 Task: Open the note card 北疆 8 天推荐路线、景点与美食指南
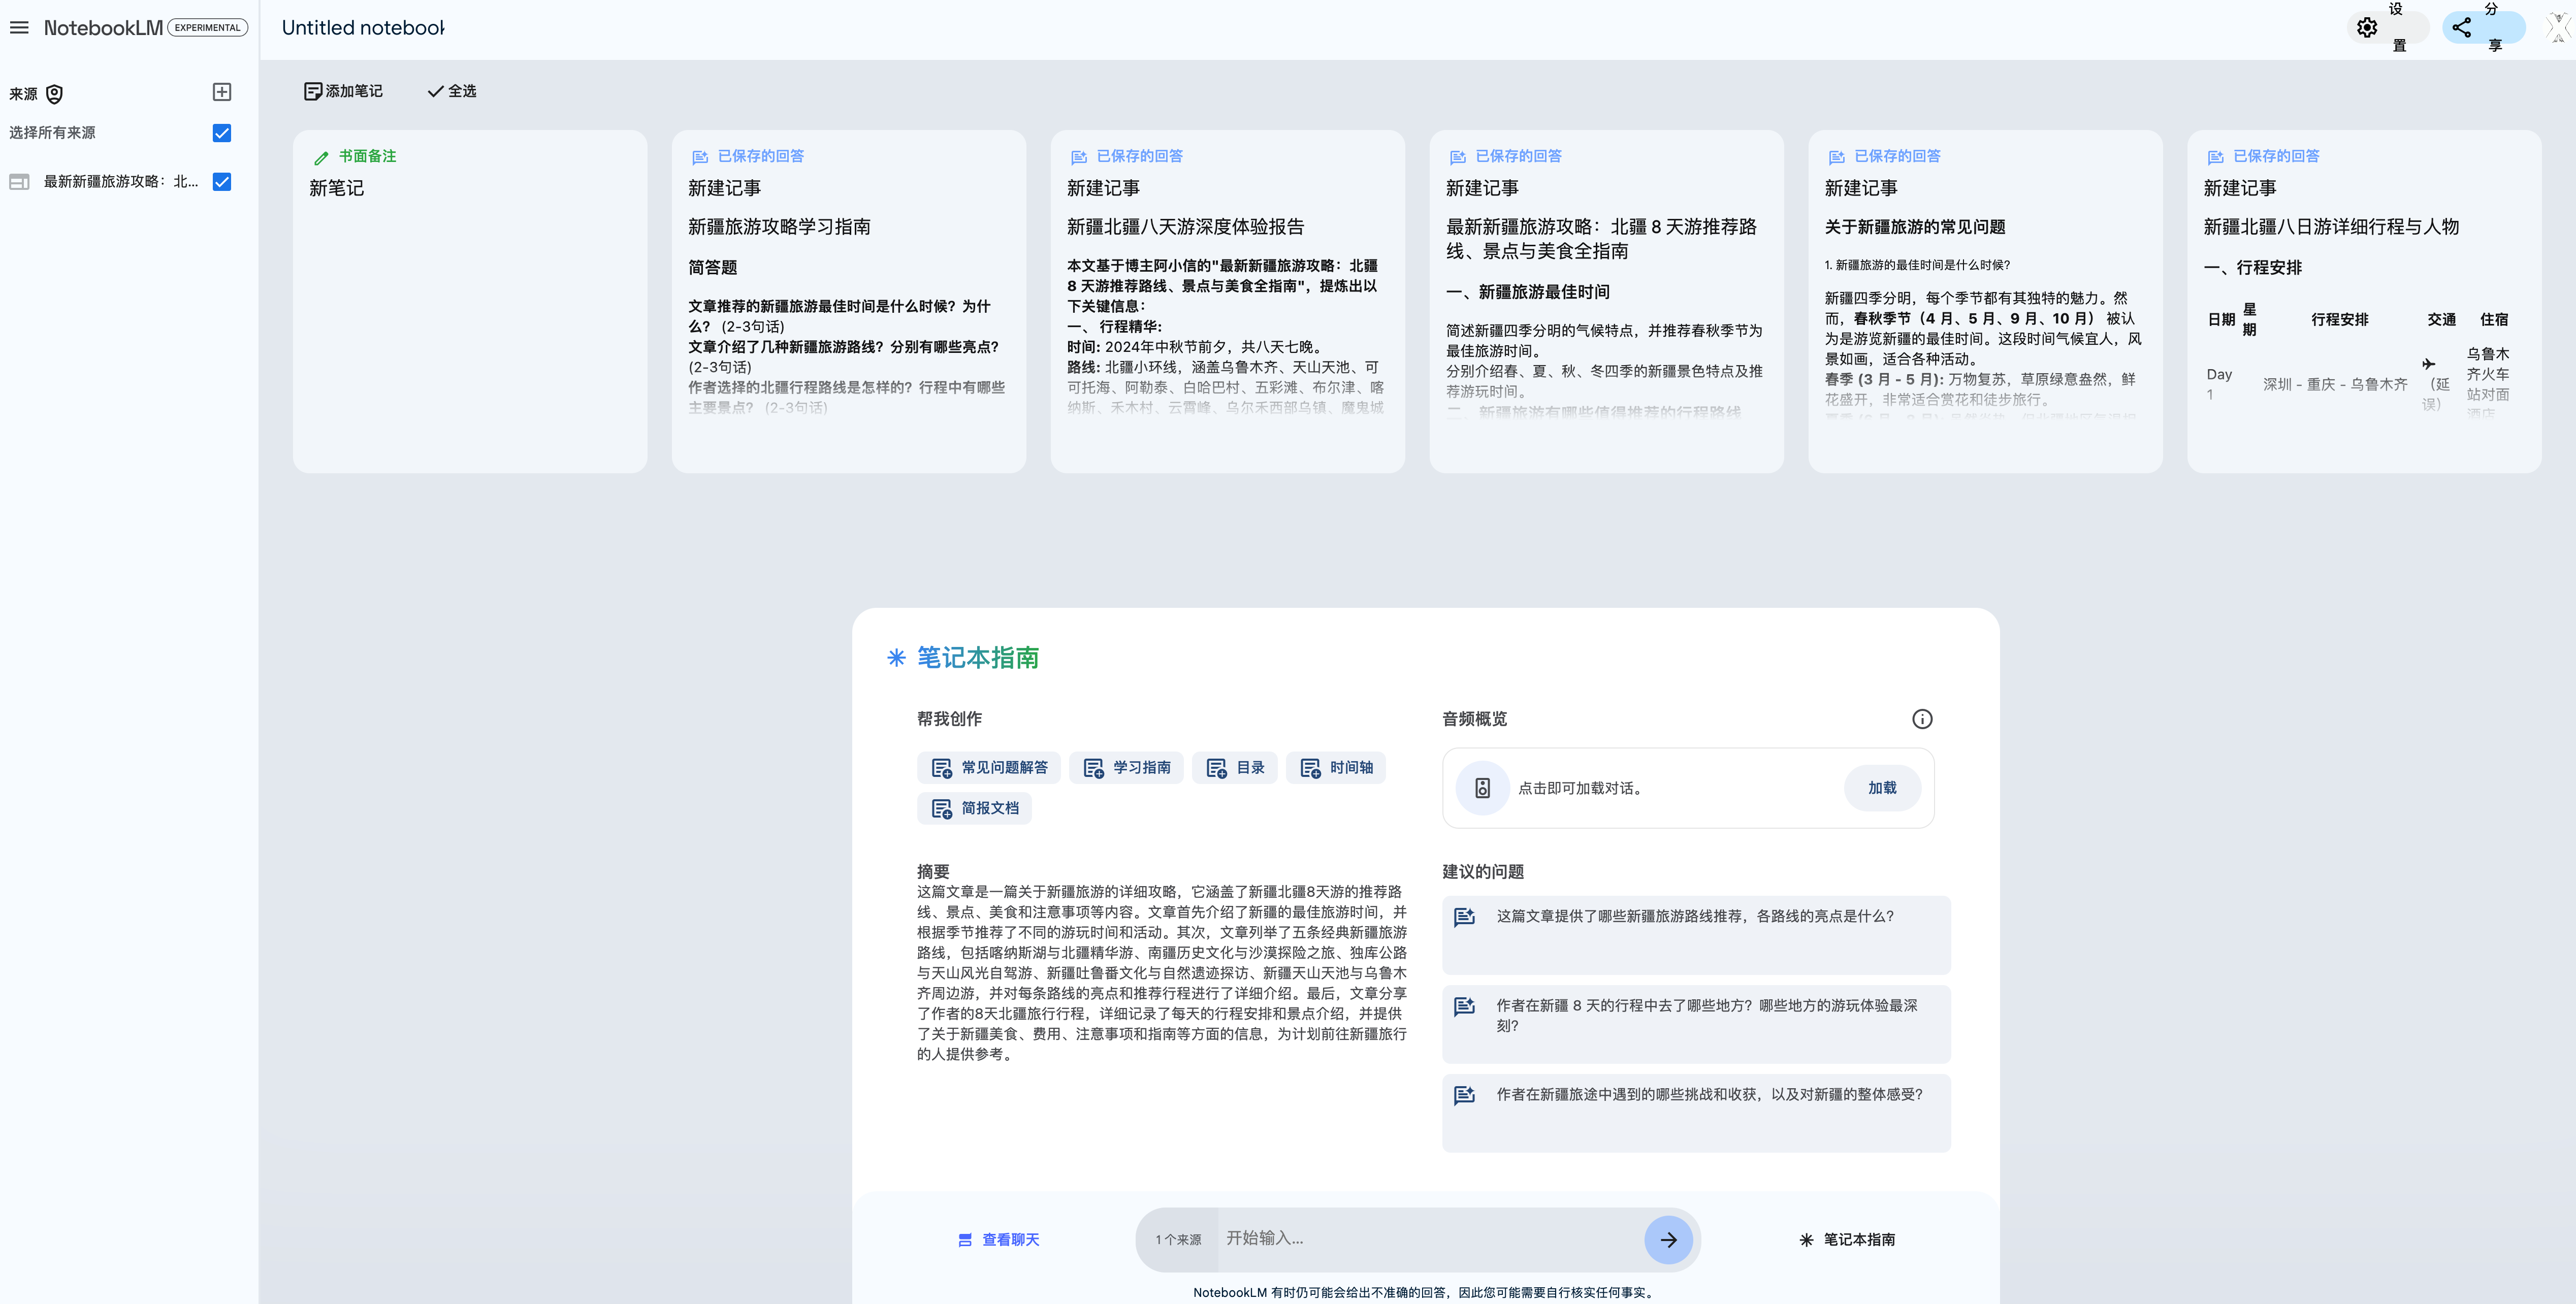coord(1606,301)
